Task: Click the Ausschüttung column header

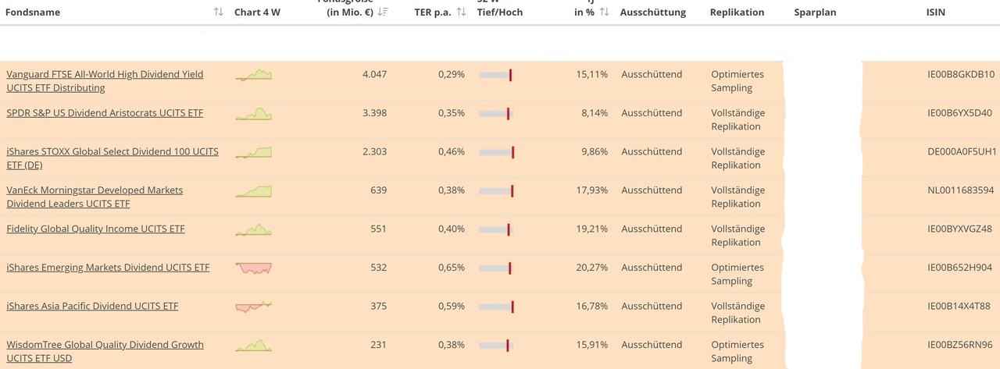Action: click(x=653, y=12)
